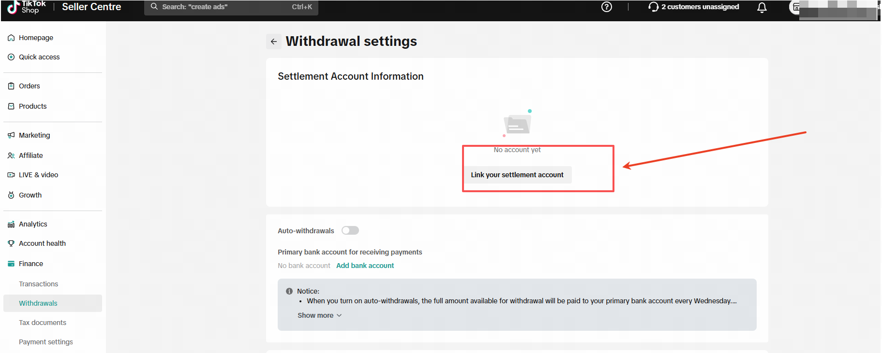Click the Marketing megaphone icon
Screen dimensions: 882x353
pos(11,135)
